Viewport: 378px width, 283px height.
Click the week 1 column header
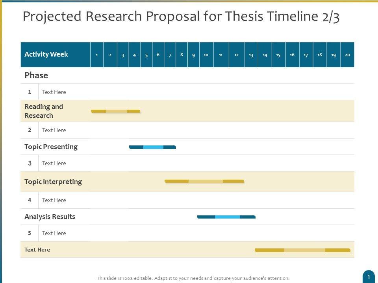coord(97,55)
